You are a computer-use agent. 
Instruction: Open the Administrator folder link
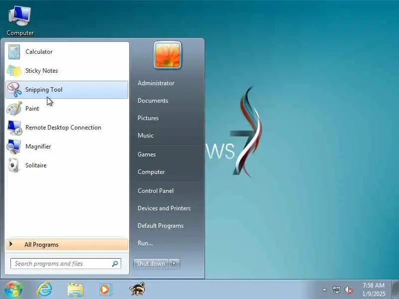click(x=156, y=83)
